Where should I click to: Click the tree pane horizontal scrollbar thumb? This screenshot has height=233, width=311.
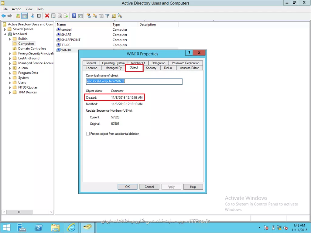[x=19, y=212]
